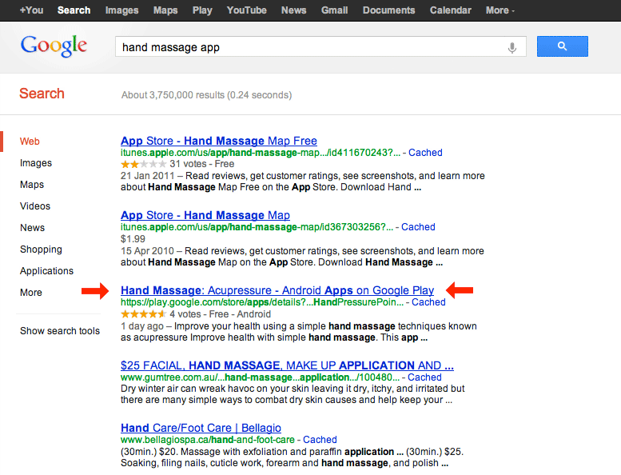
Task: Open App Store Hand Massage Map Free result
Action: (x=218, y=141)
